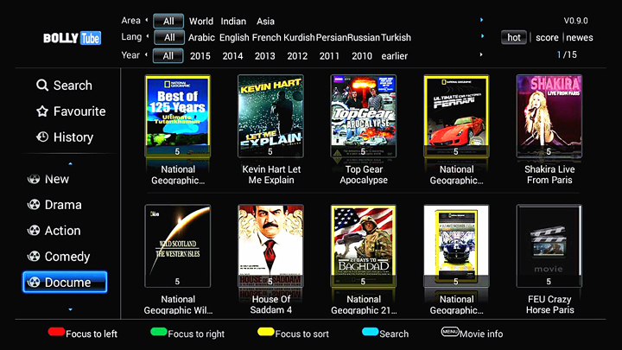The width and height of the screenshot is (622, 350).
Task: Click the film reel icon beside Comedy
Action: [34, 257]
